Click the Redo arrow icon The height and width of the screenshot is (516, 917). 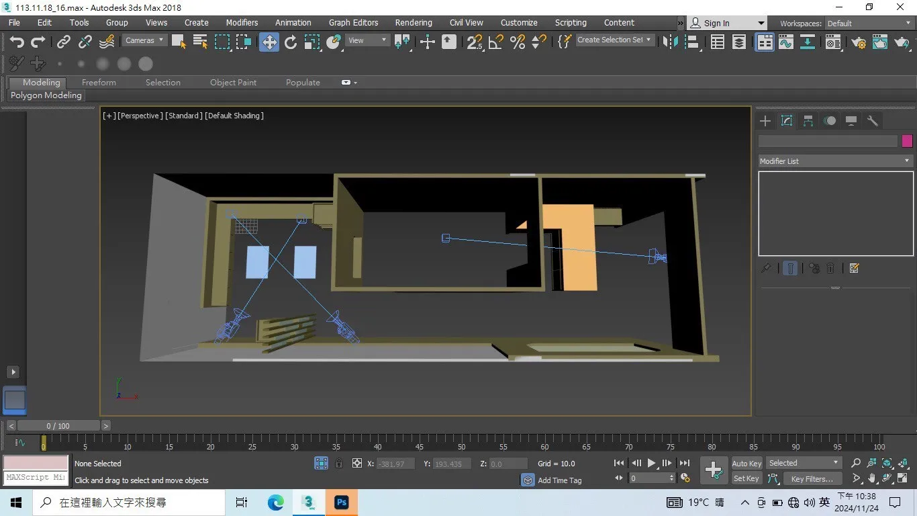click(x=38, y=42)
